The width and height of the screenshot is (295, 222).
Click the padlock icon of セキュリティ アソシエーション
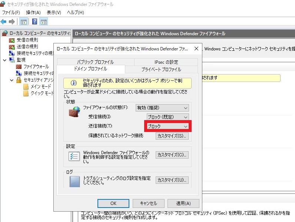(x=19, y=80)
